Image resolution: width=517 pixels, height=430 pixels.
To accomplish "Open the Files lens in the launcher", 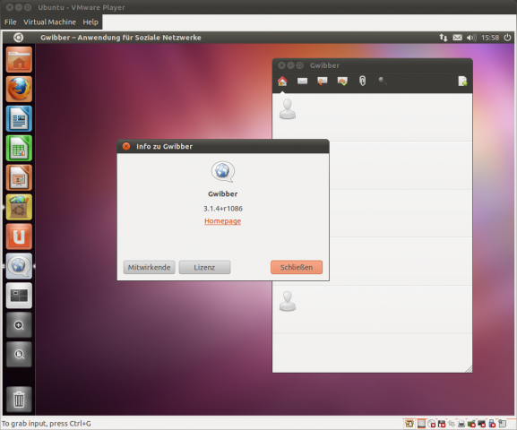I will (19, 355).
